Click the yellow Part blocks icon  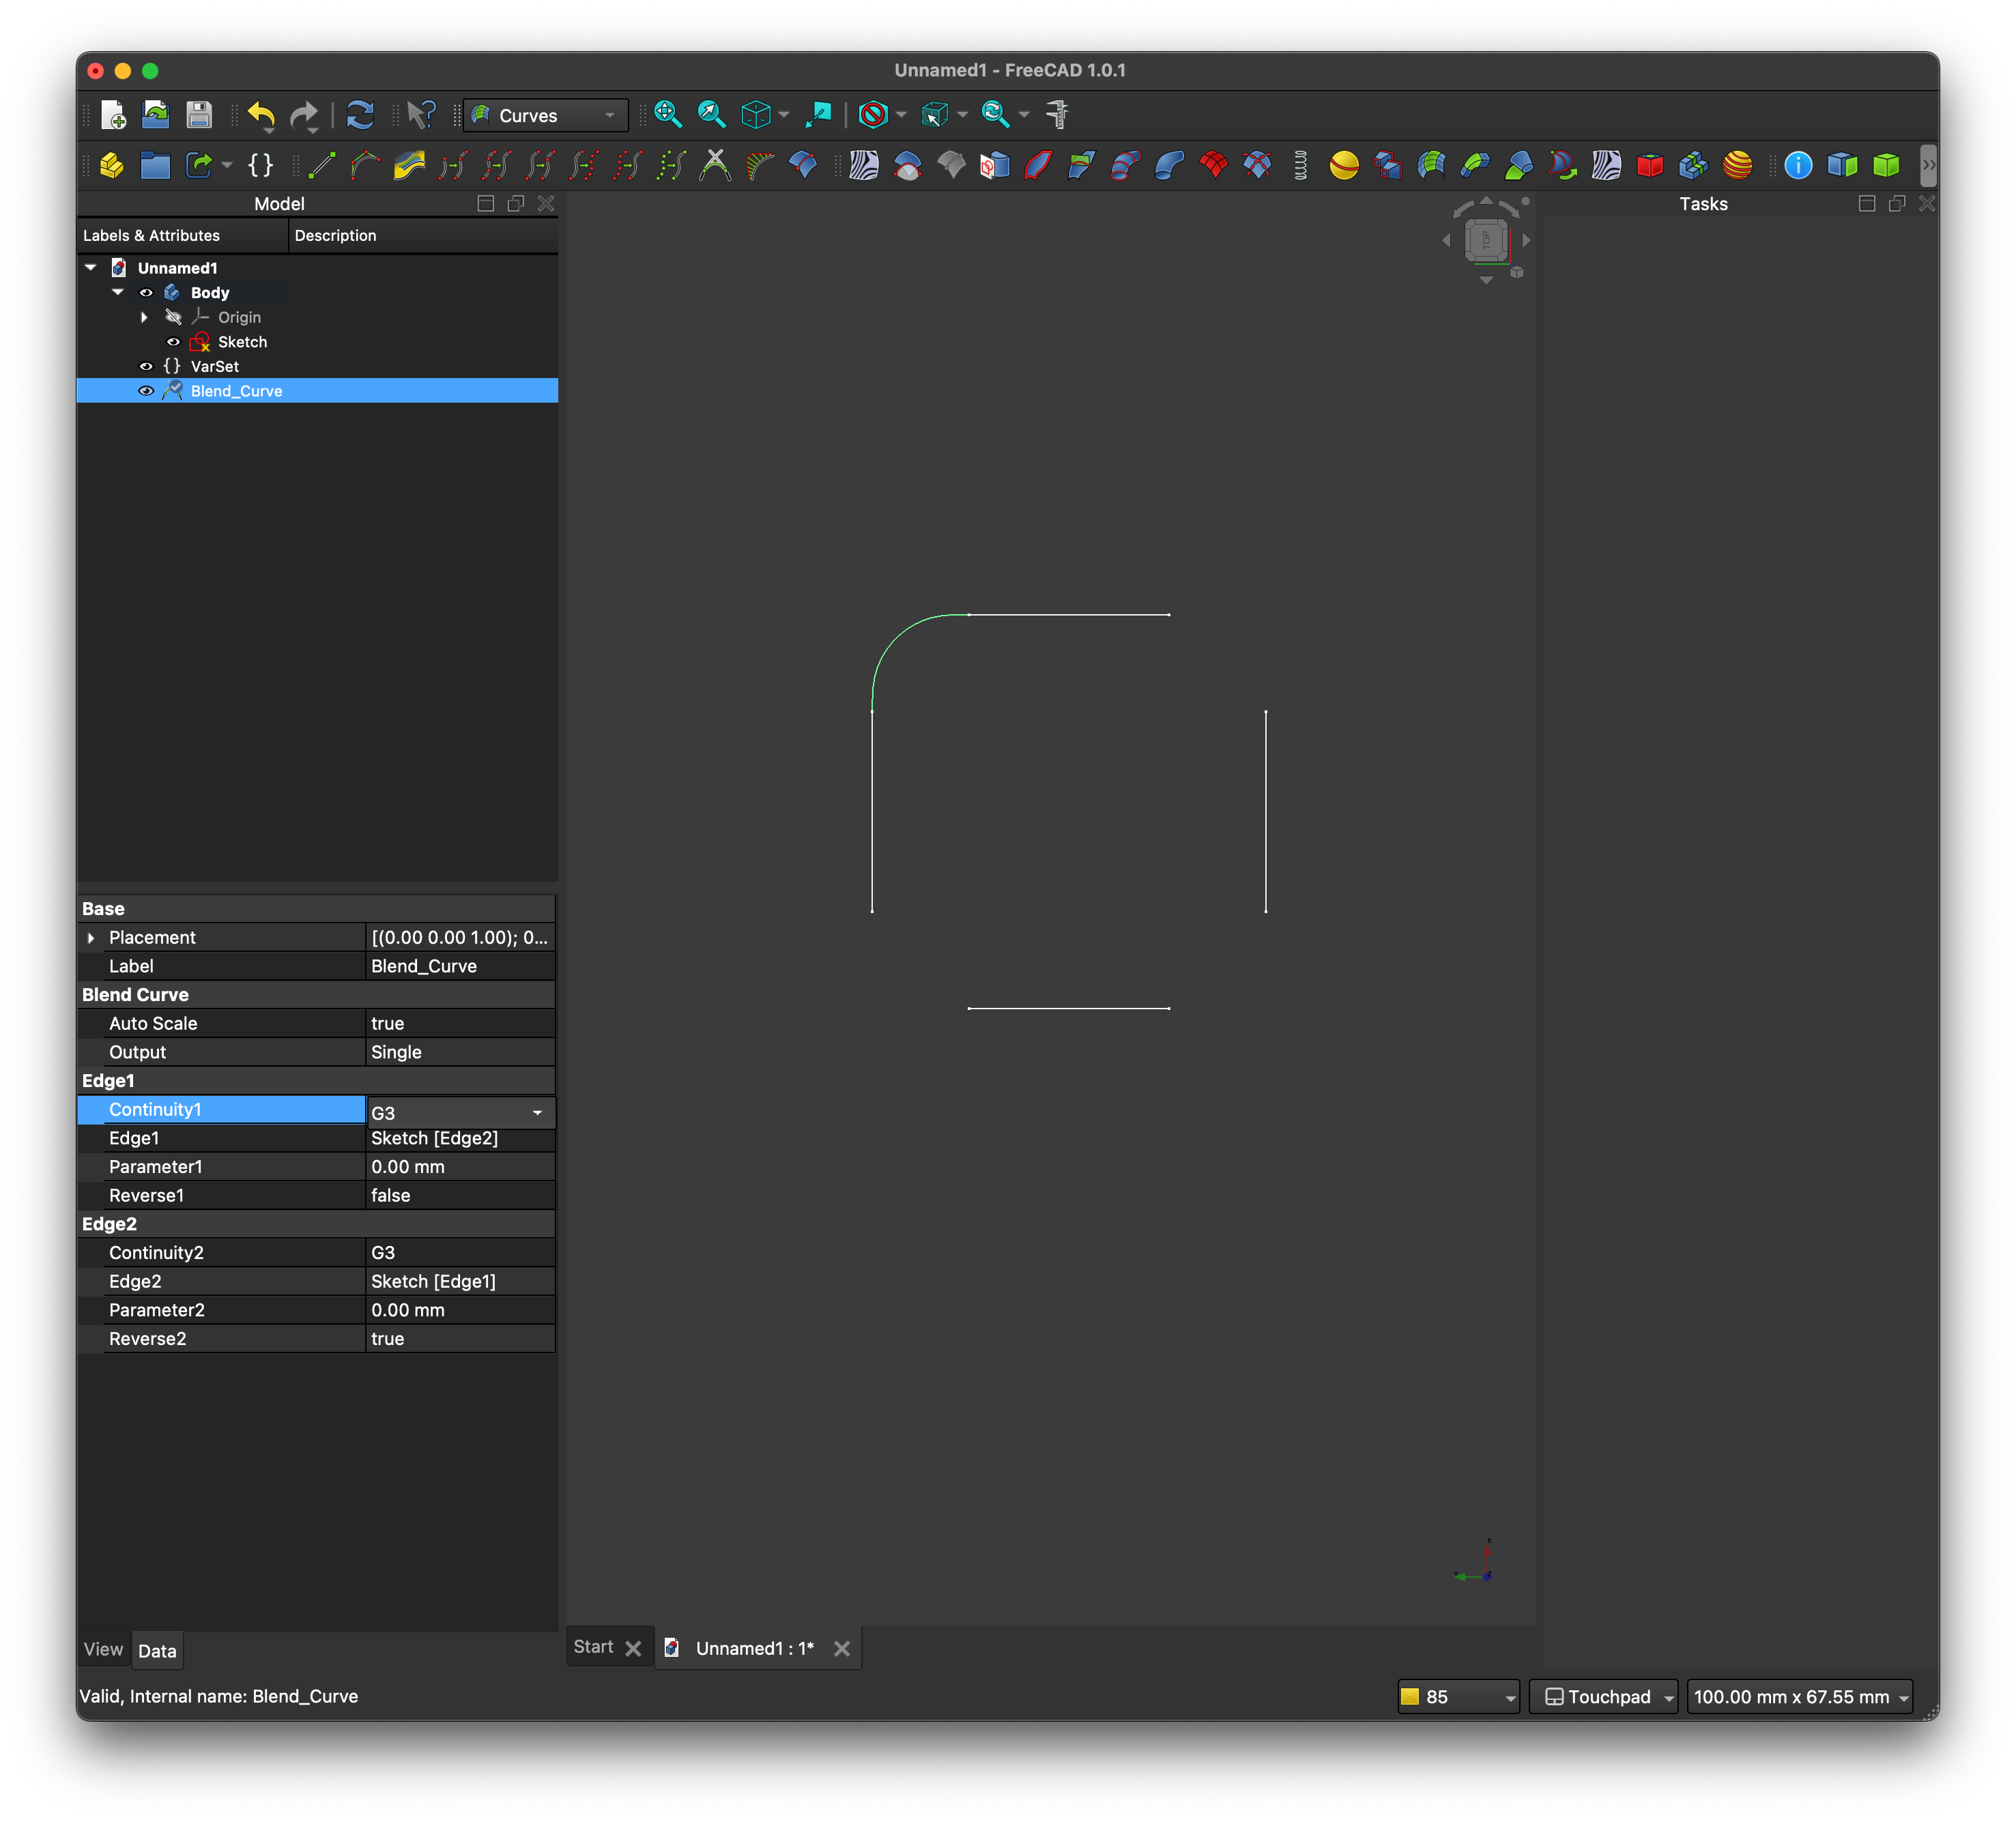coord(112,165)
